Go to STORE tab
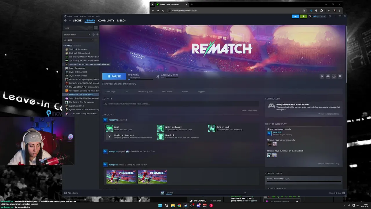 tap(77, 21)
